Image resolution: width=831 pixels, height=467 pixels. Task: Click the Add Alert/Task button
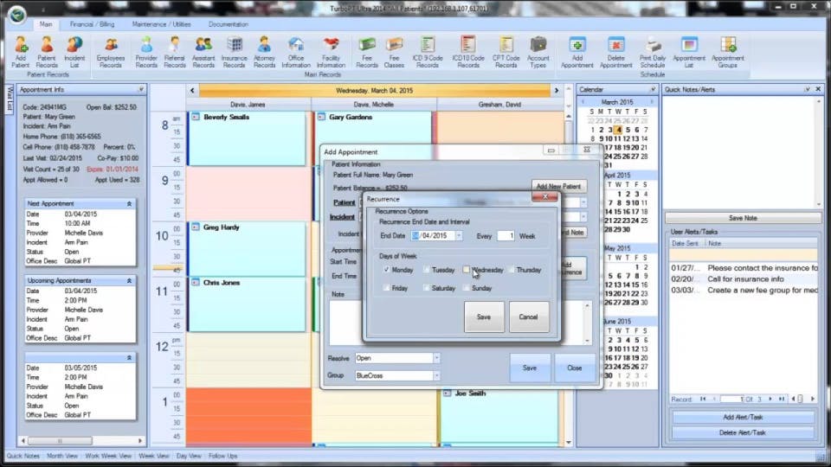(x=743, y=417)
